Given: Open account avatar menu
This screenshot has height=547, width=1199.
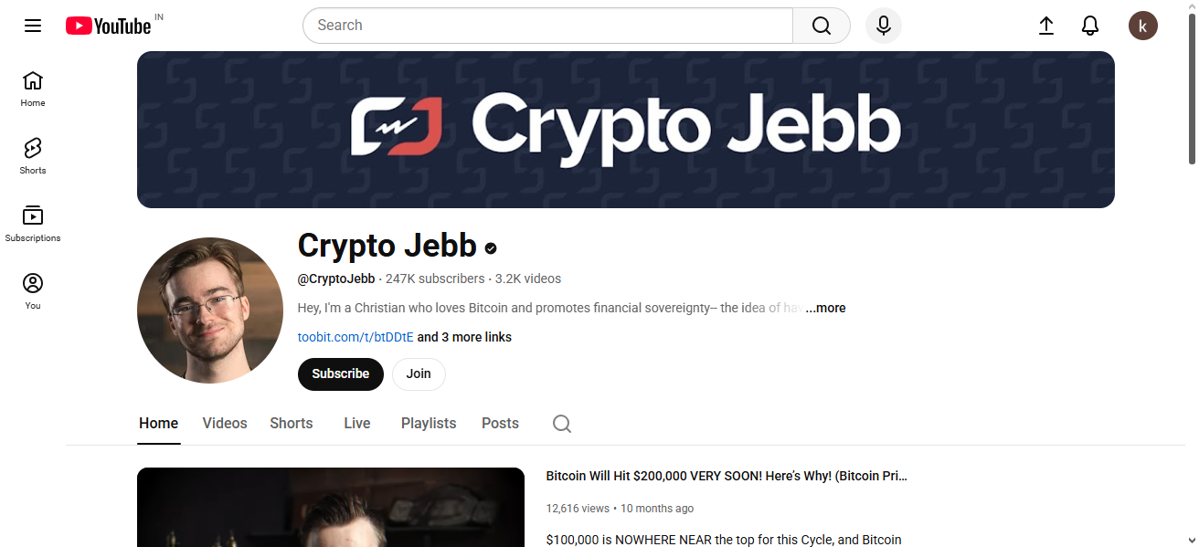Looking at the screenshot, I should pyautogui.click(x=1143, y=26).
